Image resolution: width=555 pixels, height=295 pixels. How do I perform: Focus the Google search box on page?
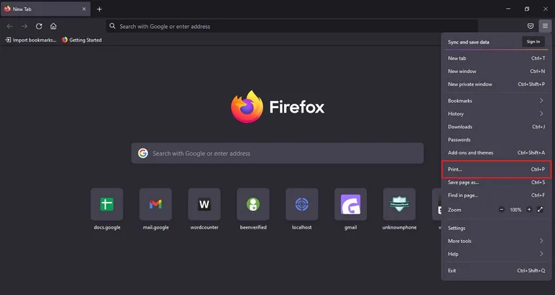tap(277, 153)
